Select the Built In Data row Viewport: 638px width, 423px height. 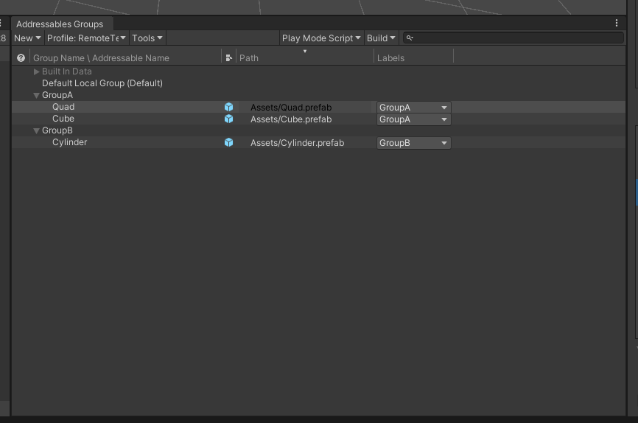pos(318,71)
